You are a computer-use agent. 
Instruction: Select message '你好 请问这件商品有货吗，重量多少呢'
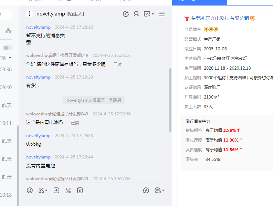pos(66,64)
